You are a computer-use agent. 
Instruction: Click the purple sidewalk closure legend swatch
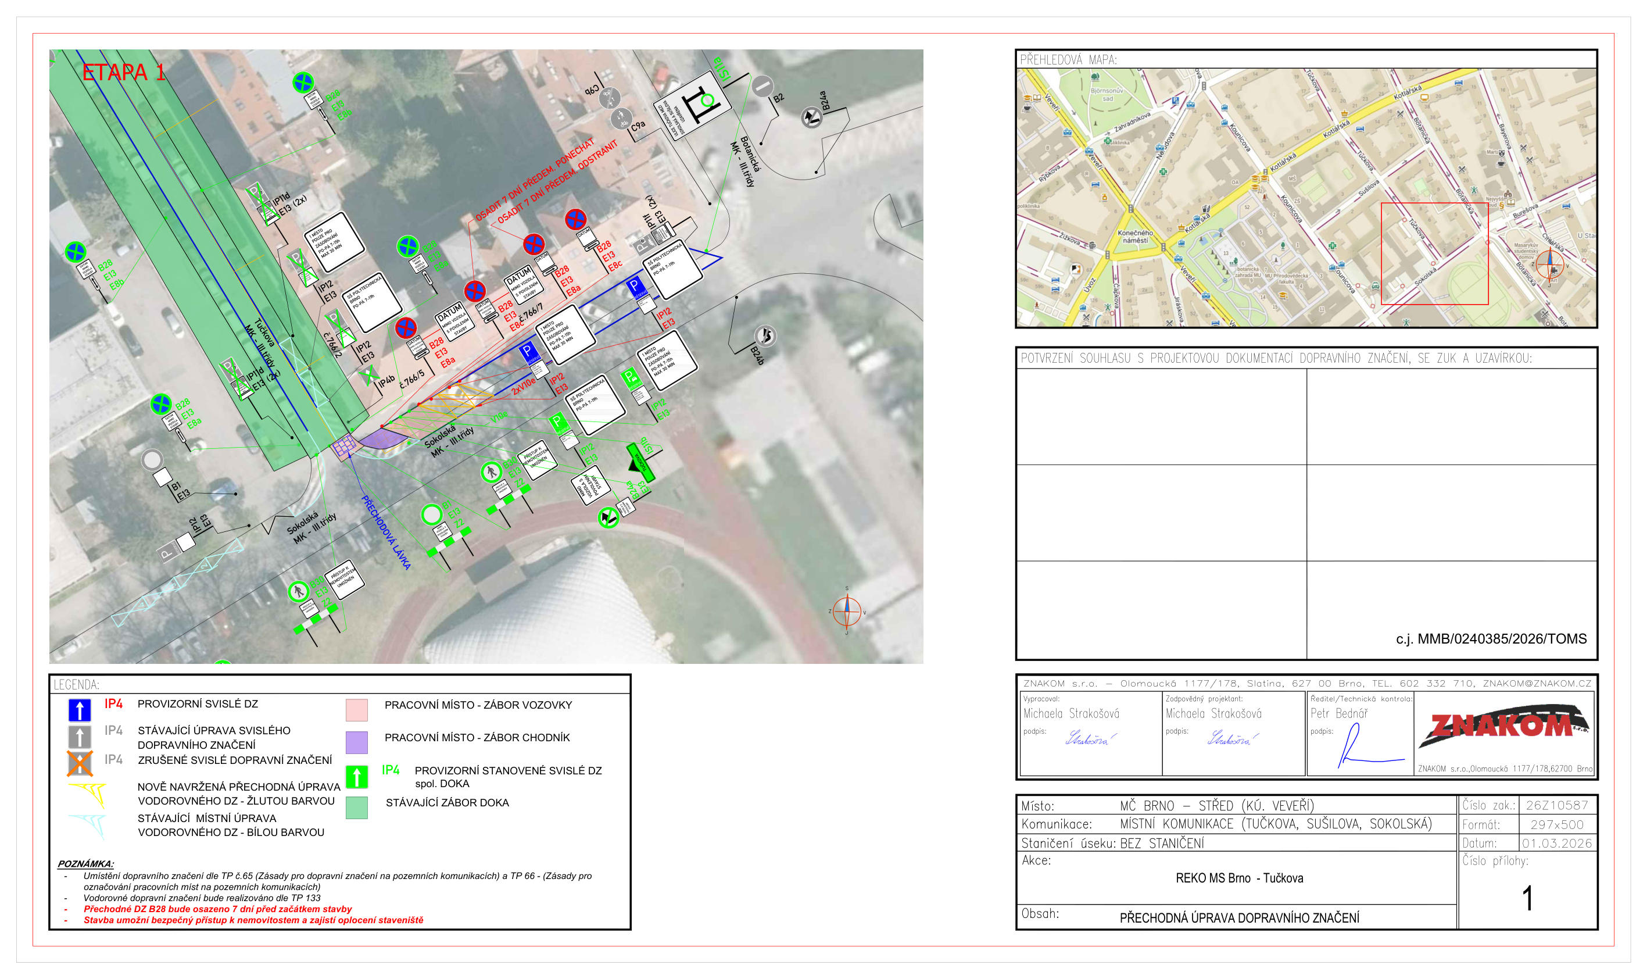(x=357, y=742)
